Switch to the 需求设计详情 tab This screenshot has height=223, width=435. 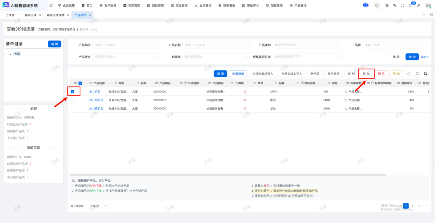[55, 15]
